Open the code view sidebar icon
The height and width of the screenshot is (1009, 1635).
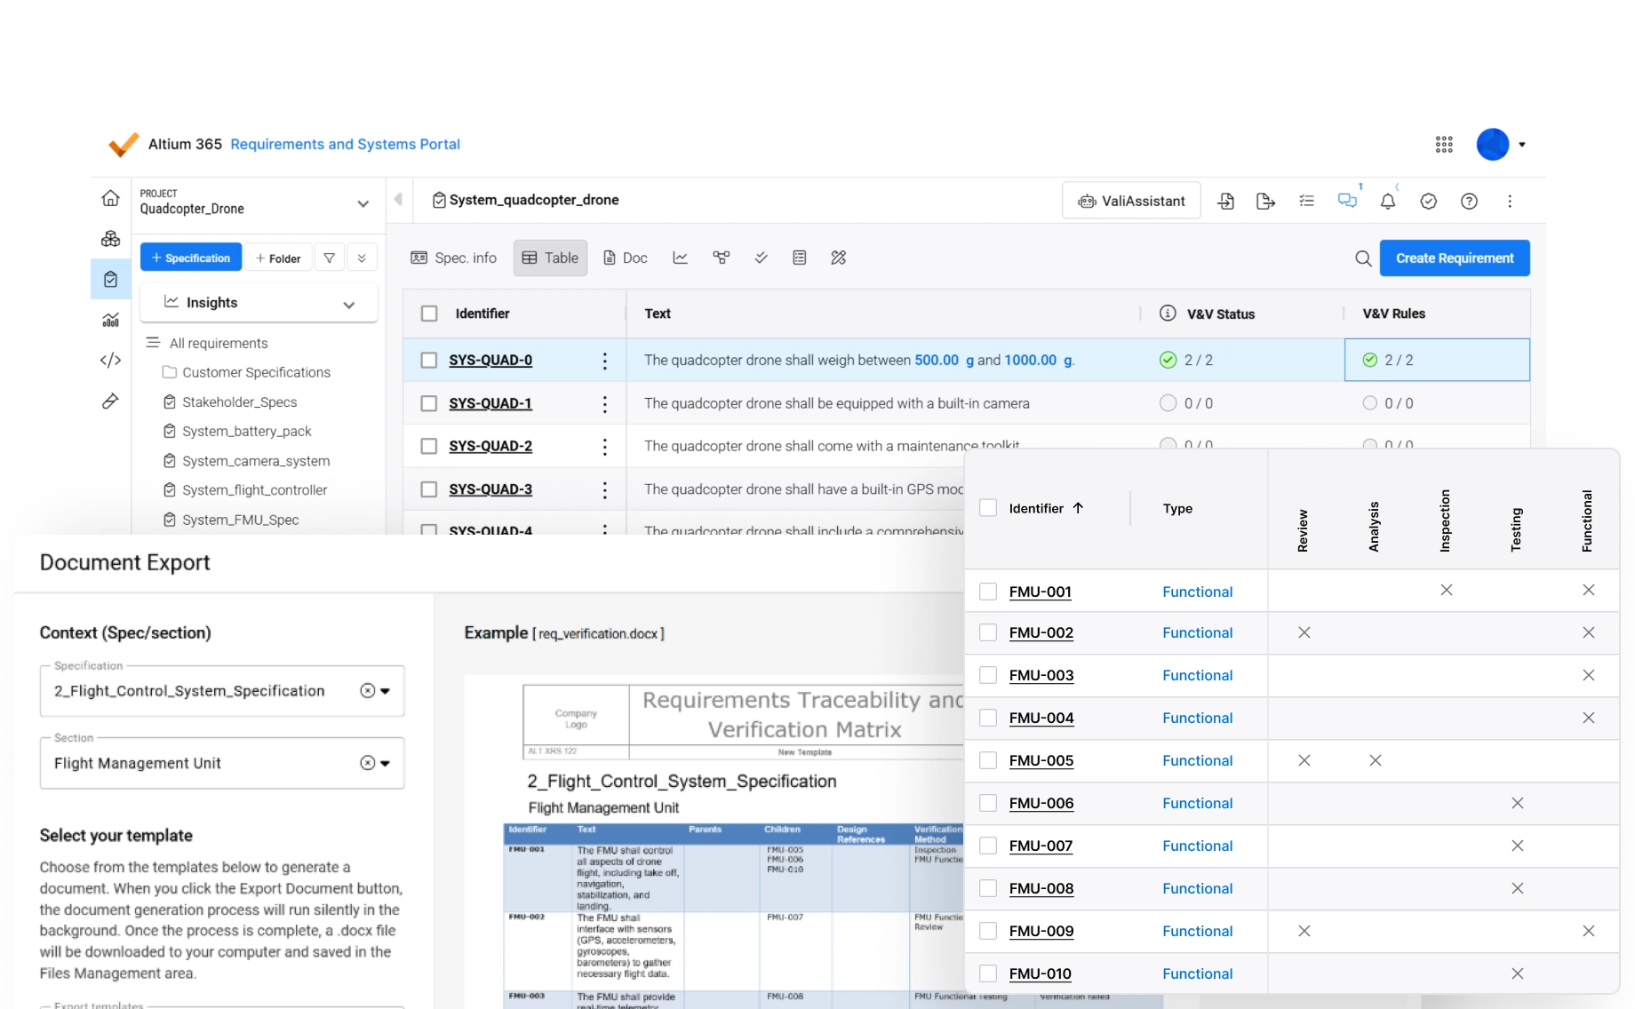point(110,361)
